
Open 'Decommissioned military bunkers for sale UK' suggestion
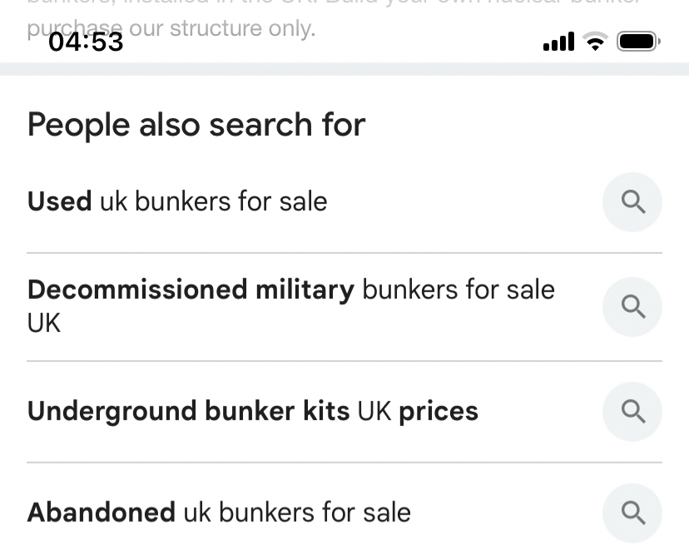(290, 290)
